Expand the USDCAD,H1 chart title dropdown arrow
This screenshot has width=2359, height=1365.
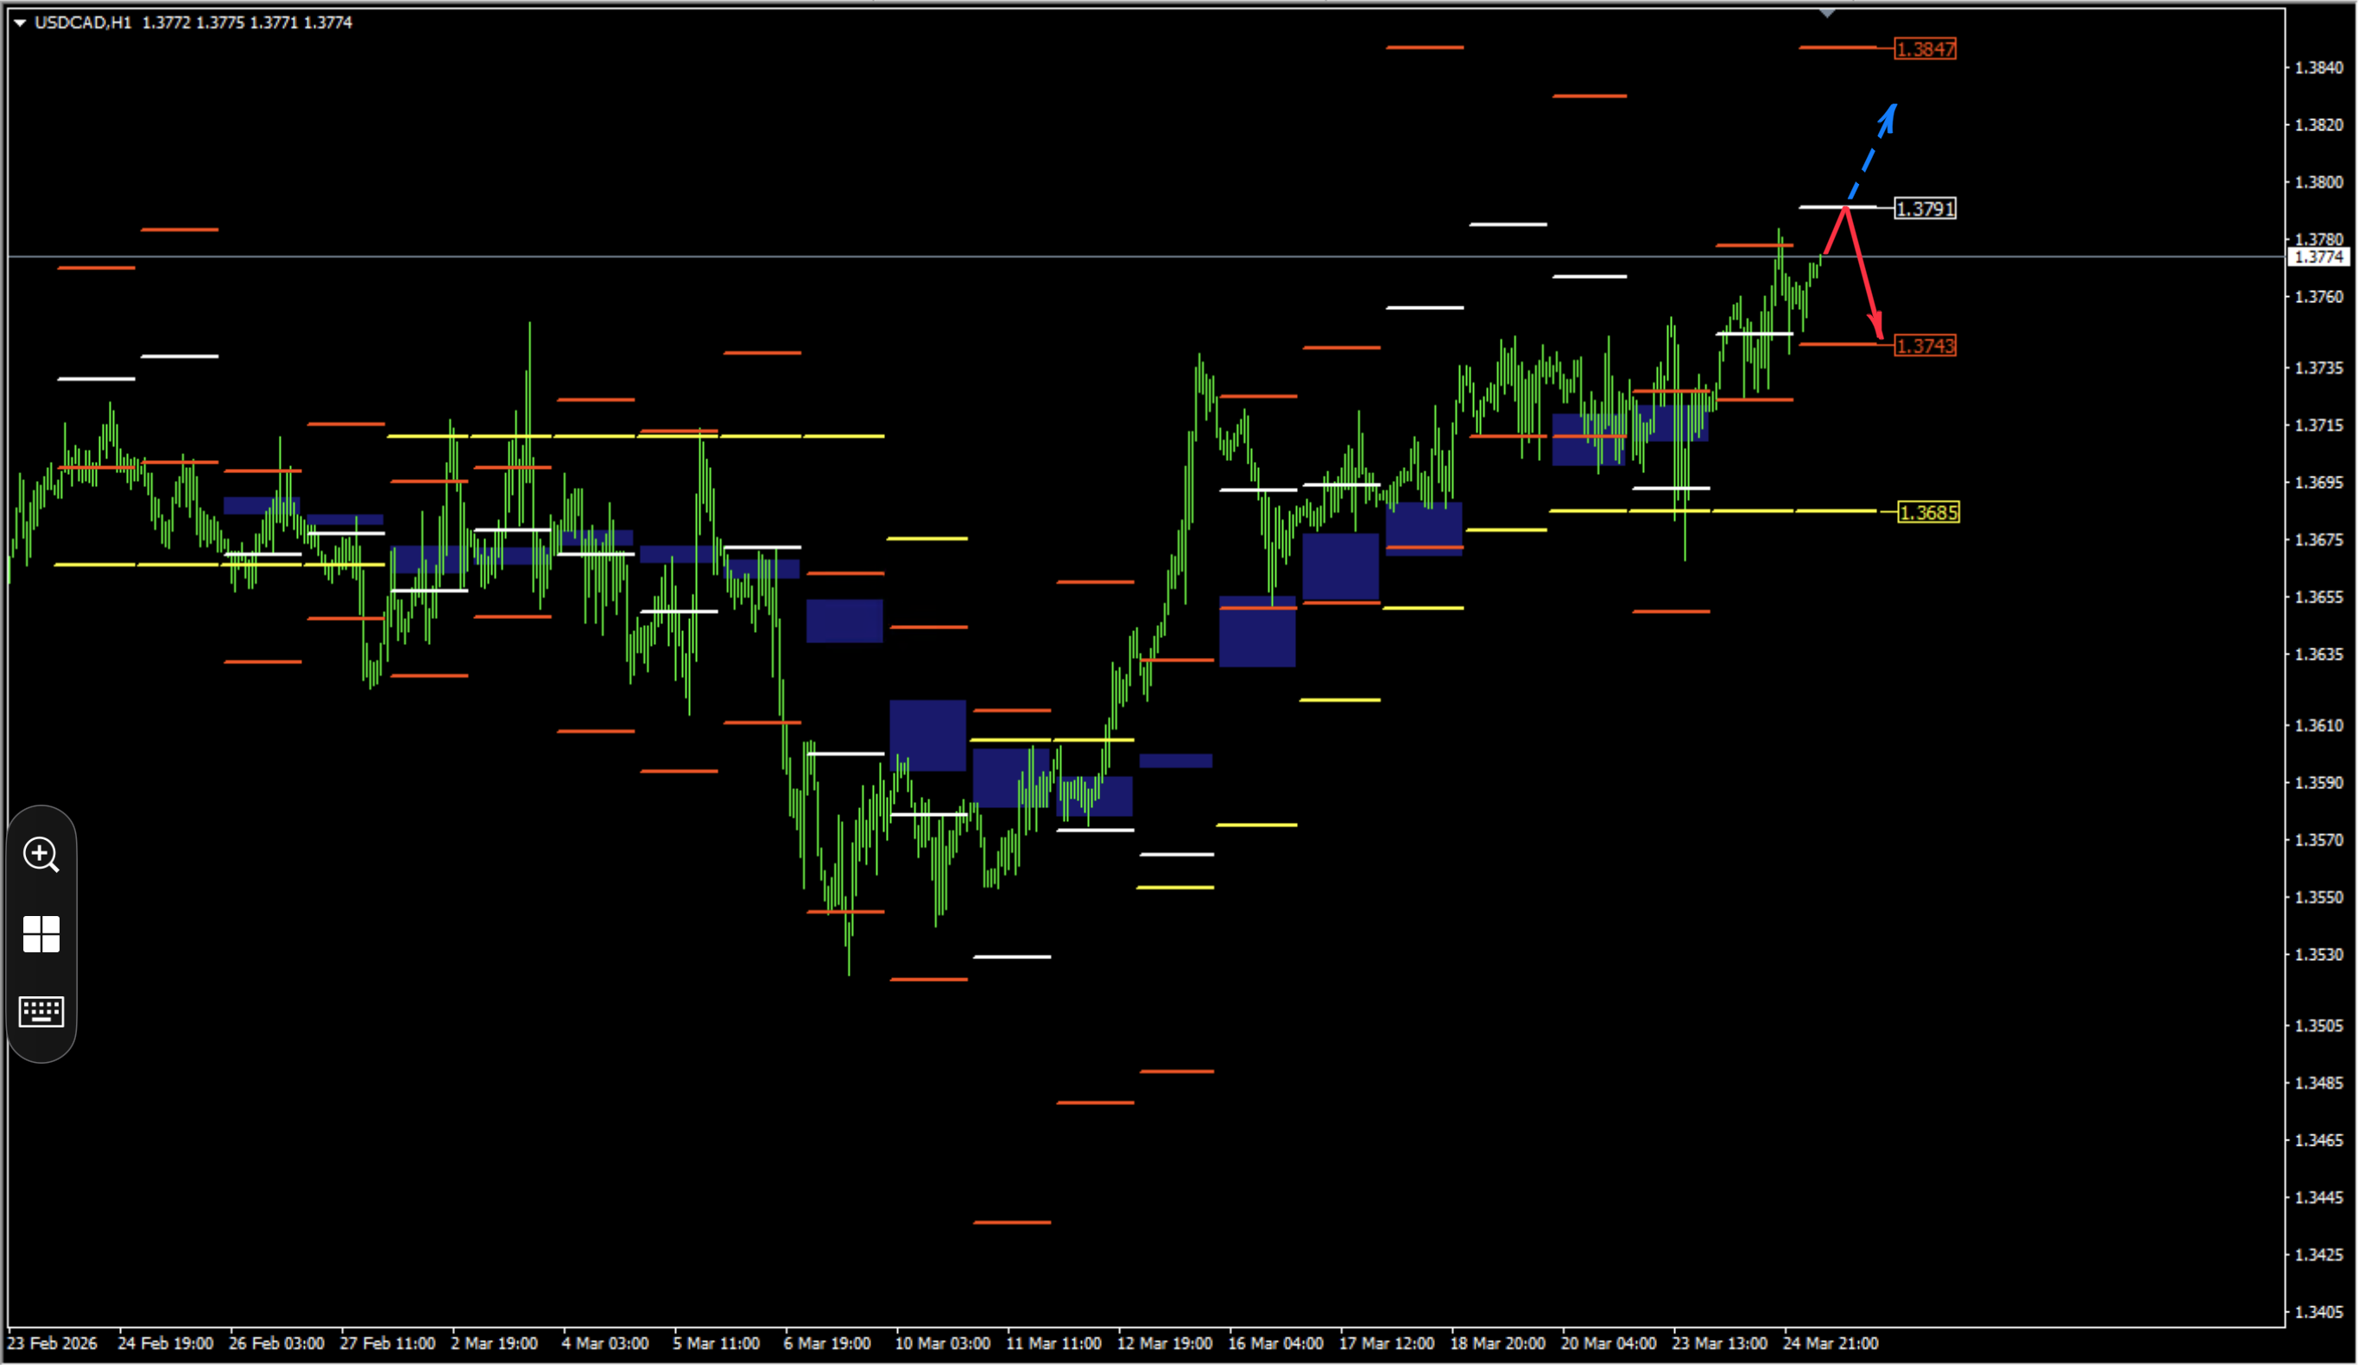point(20,22)
